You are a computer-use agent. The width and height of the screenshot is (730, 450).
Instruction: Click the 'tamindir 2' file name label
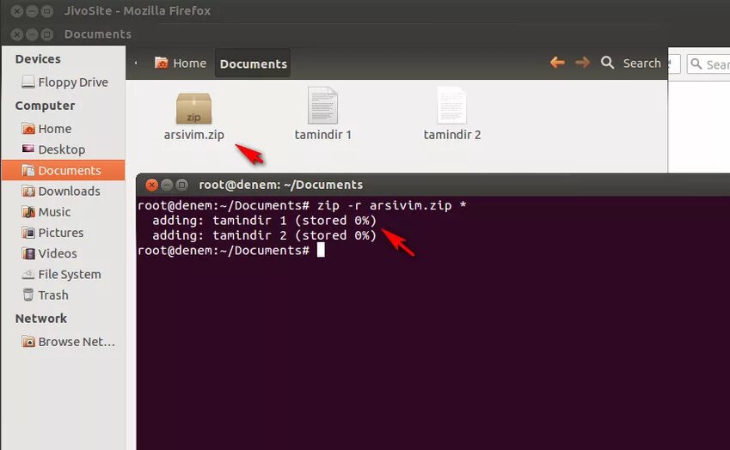[451, 135]
